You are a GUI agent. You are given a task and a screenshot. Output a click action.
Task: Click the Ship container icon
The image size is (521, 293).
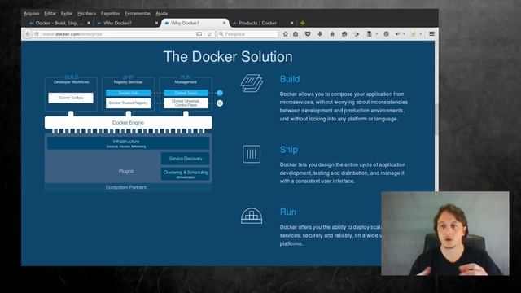[x=252, y=154]
